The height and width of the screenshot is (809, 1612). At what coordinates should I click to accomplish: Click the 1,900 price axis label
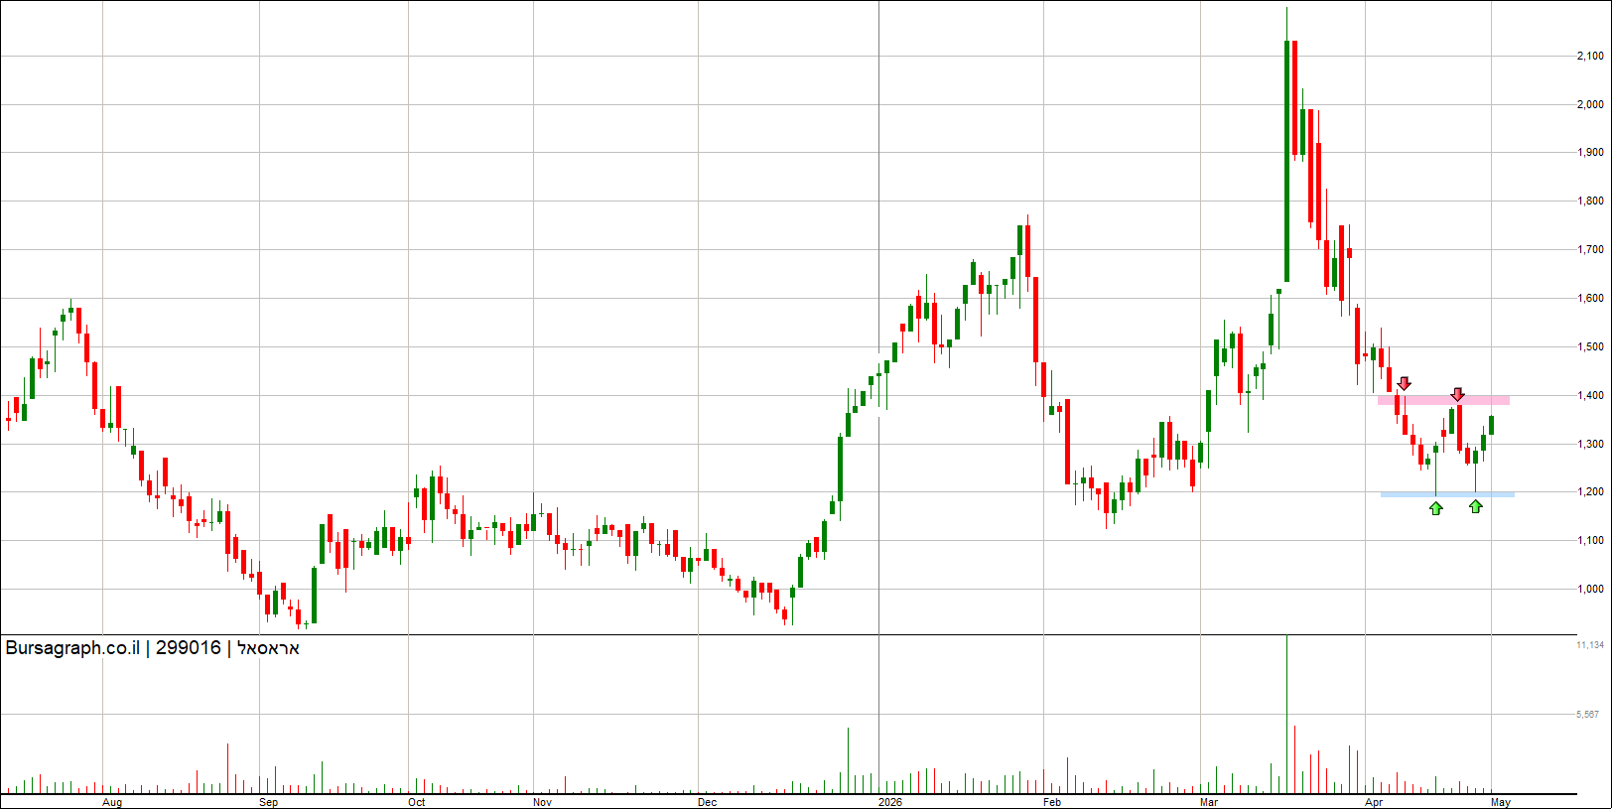pos(1590,153)
